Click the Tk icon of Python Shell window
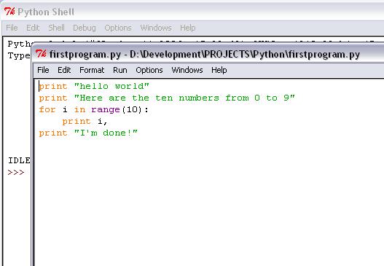 click(9, 11)
